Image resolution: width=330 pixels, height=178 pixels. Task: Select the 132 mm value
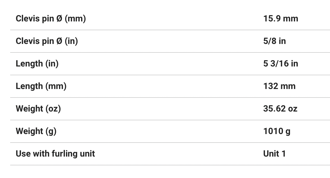click(x=279, y=86)
